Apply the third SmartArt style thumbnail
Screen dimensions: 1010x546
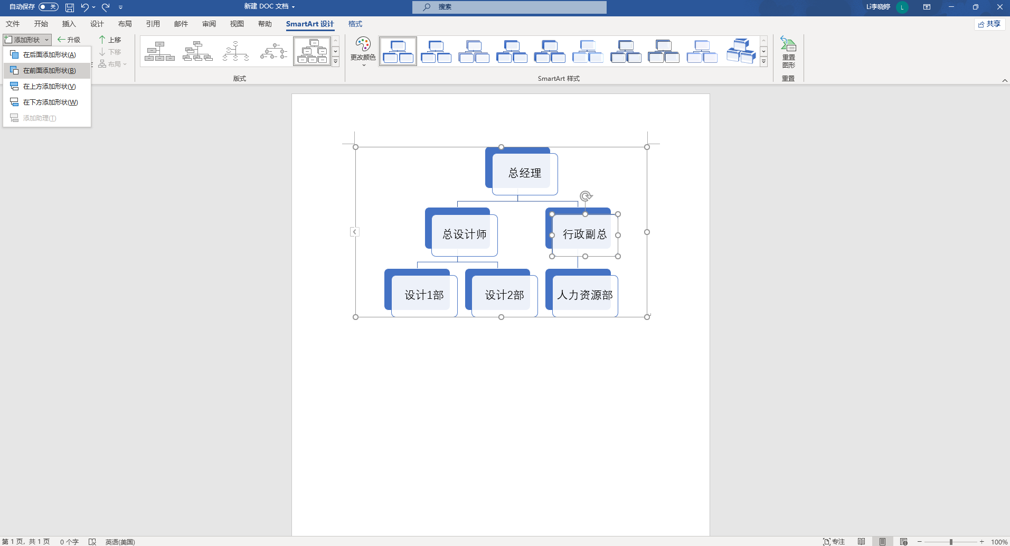[474, 51]
